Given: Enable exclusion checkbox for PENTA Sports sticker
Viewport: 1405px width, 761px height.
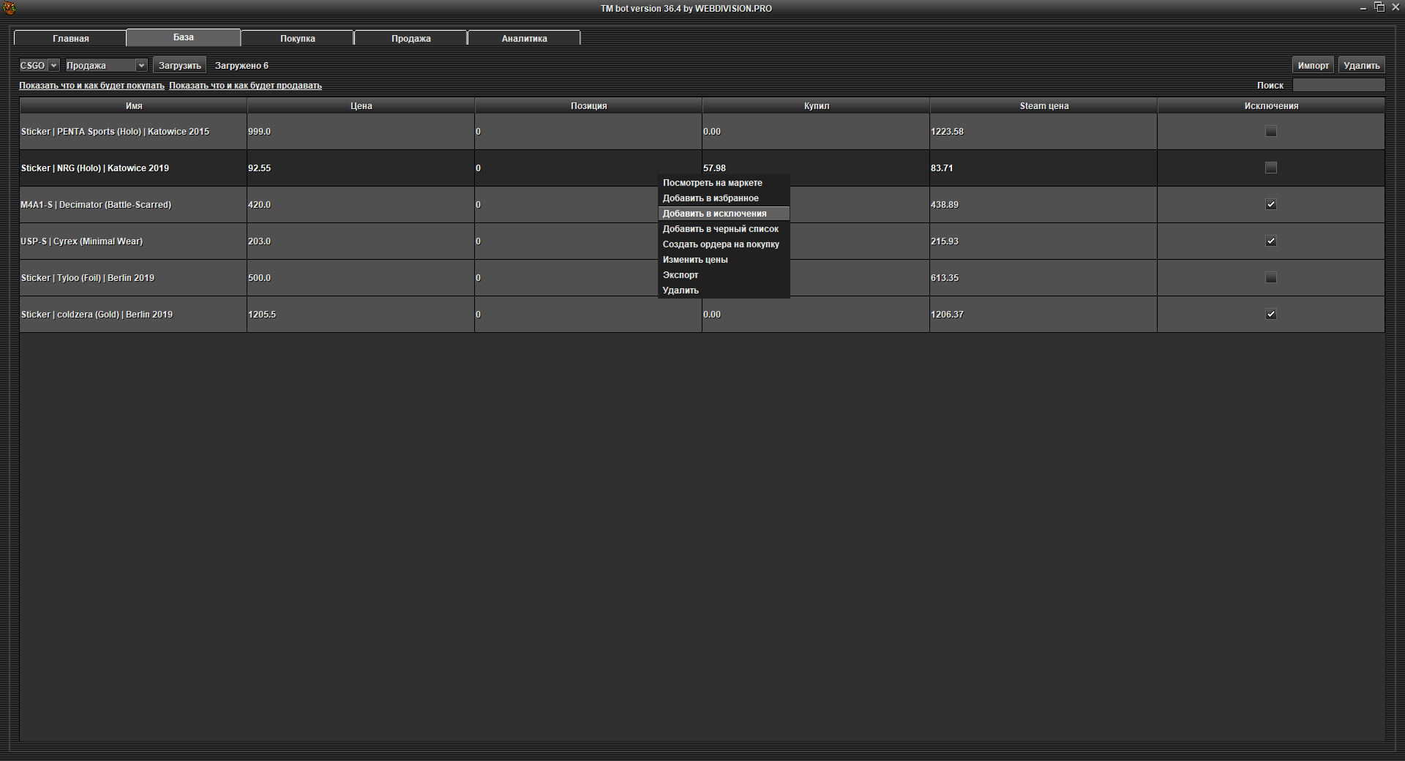Looking at the screenshot, I should coord(1271,132).
